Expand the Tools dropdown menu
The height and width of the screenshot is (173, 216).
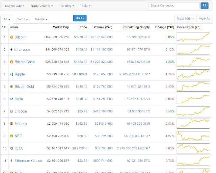tap(85, 6)
